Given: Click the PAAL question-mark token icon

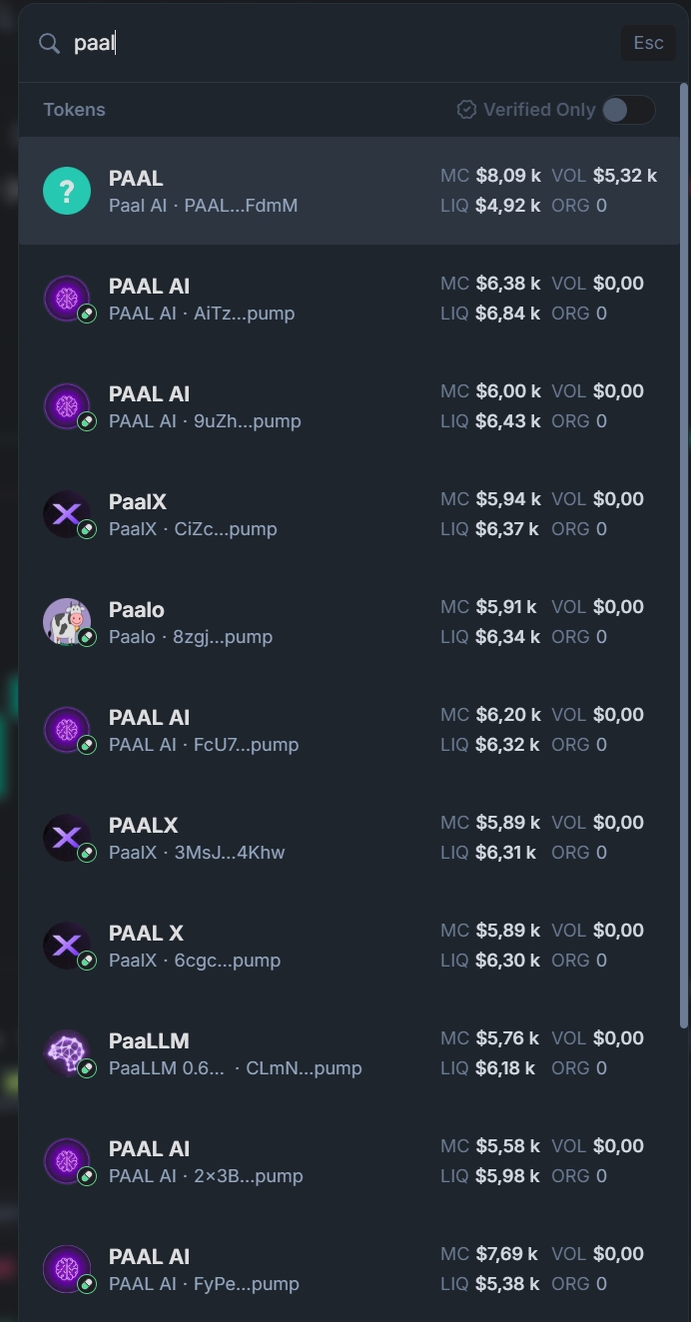Looking at the screenshot, I should [67, 191].
